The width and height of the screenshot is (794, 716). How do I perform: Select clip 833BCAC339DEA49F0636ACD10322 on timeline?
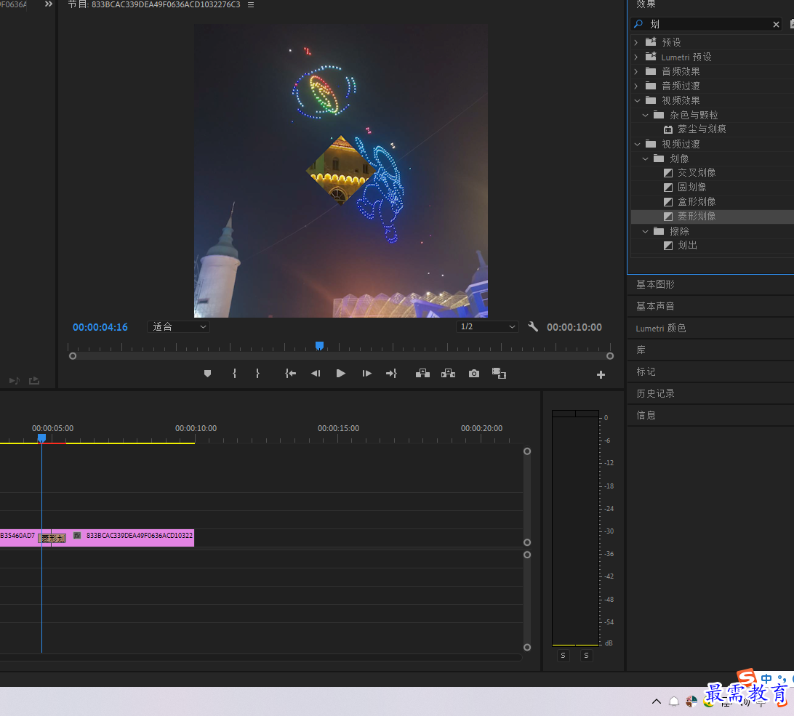pyautogui.click(x=130, y=538)
